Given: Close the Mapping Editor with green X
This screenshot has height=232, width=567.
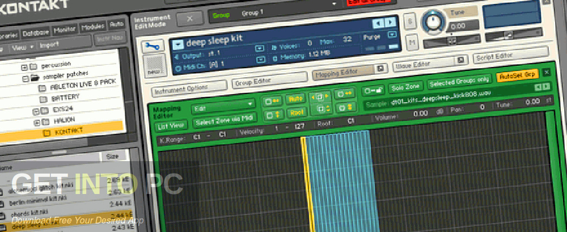Looking at the screenshot, I should (547, 73).
